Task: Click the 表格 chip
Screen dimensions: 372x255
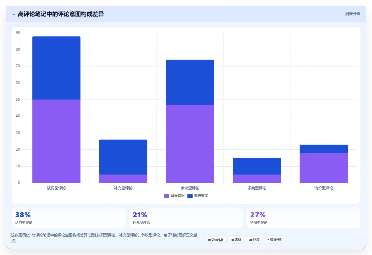Action: 236,240
